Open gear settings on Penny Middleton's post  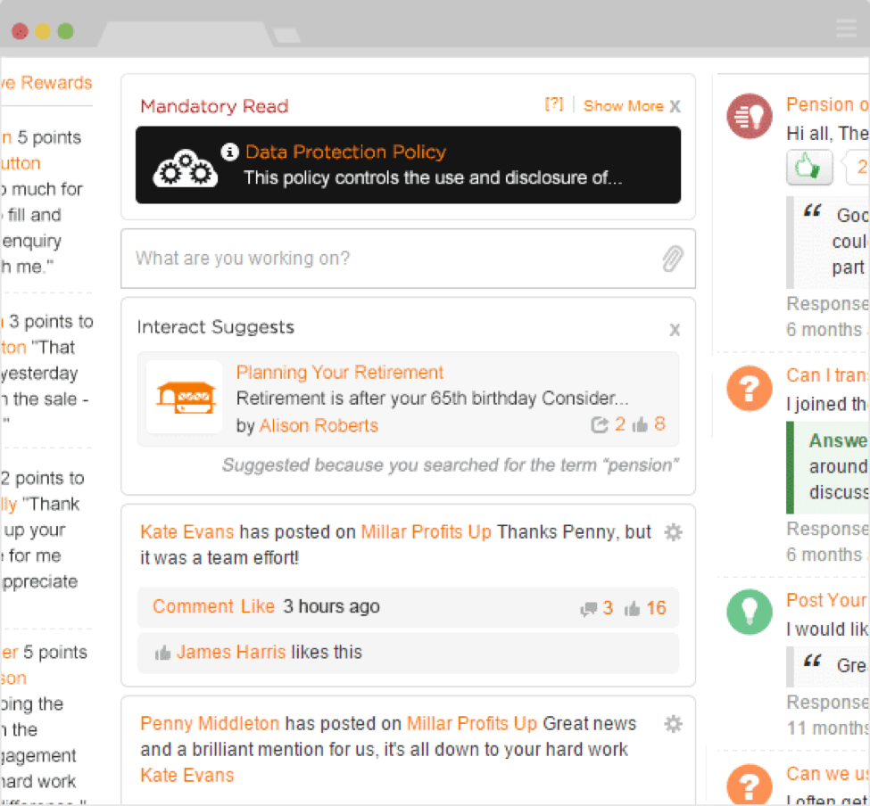pos(673,724)
